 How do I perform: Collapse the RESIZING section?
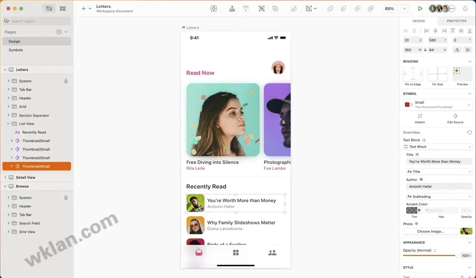tap(469, 61)
